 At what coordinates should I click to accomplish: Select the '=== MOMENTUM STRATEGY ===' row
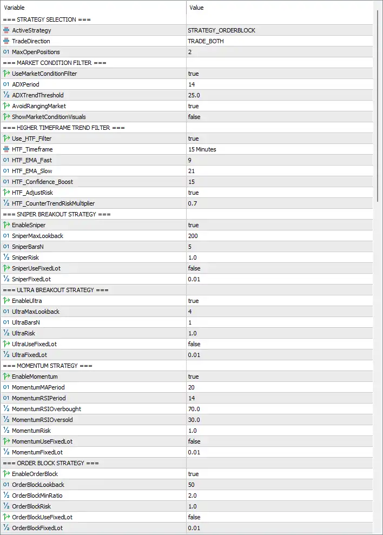click(x=187, y=366)
